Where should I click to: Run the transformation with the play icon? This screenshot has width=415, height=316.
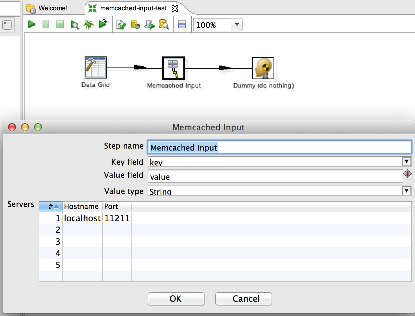32,24
